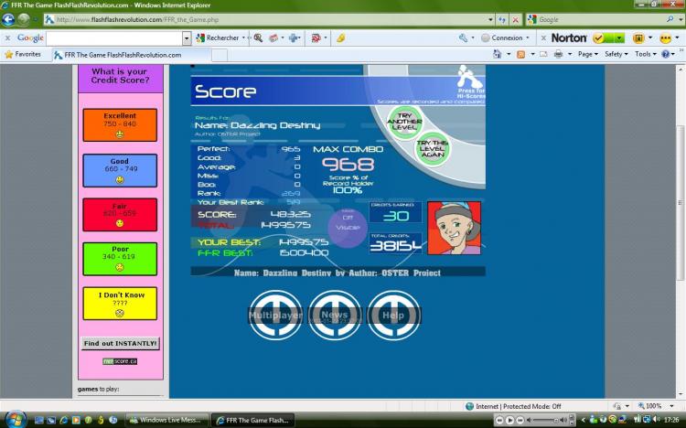Screen dimensions: 686x428
Task: Click Try This Level Again button
Action: 433,149
